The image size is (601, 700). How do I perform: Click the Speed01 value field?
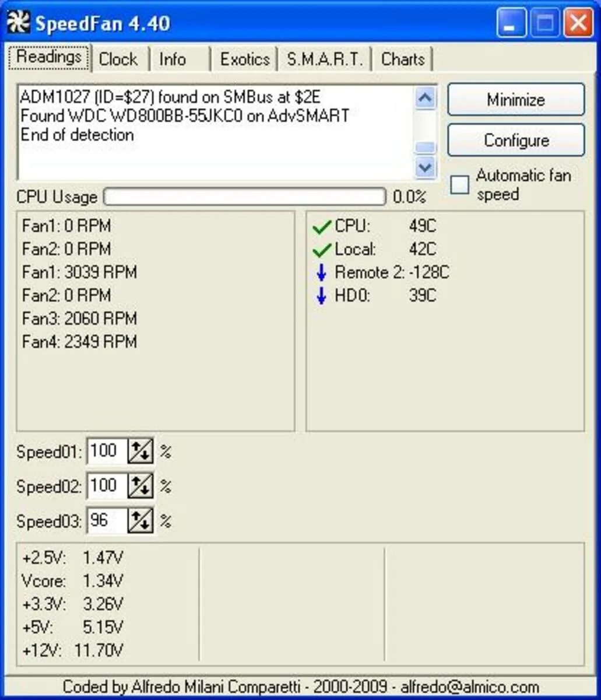[x=107, y=452]
